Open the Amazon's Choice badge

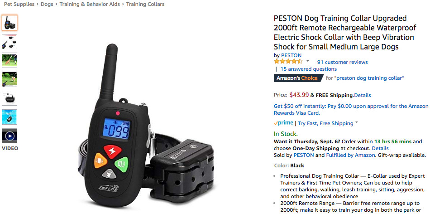click(298, 78)
